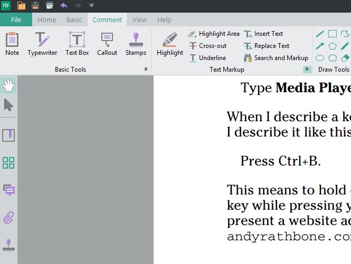
Task: Redo with the grey forward arrow
Action: (x=78, y=5)
